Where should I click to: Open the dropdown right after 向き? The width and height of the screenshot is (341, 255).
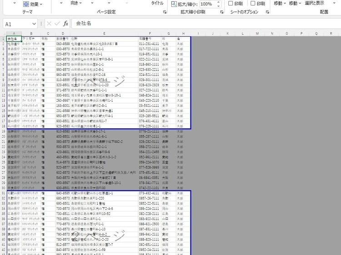92,3
